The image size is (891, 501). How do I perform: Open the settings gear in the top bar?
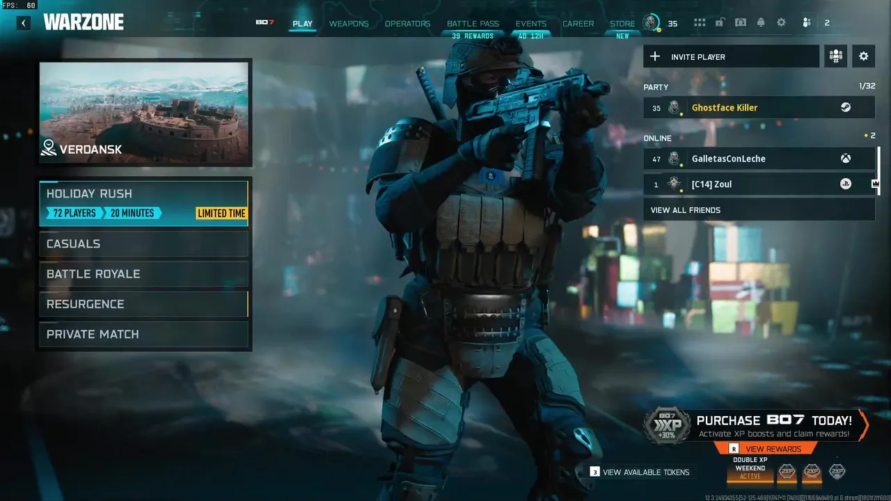tap(781, 23)
